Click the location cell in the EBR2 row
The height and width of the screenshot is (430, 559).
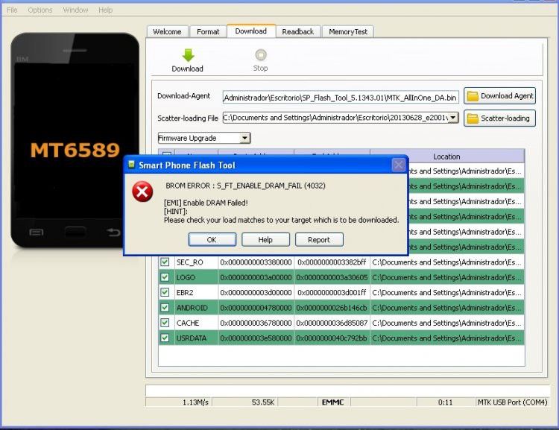coord(447,293)
